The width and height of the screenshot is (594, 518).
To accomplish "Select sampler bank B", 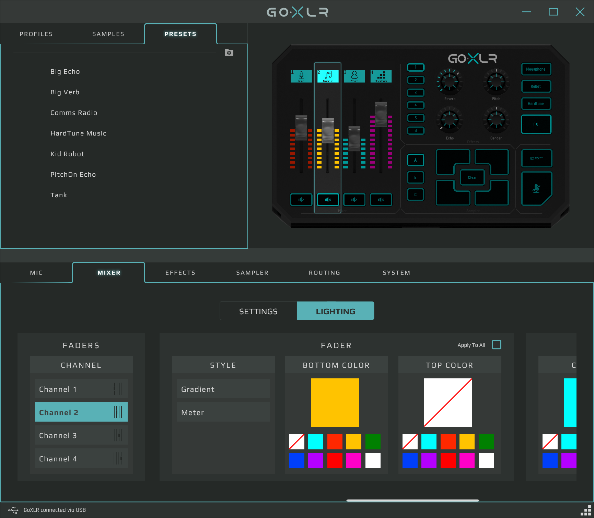I will click(x=416, y=177).
